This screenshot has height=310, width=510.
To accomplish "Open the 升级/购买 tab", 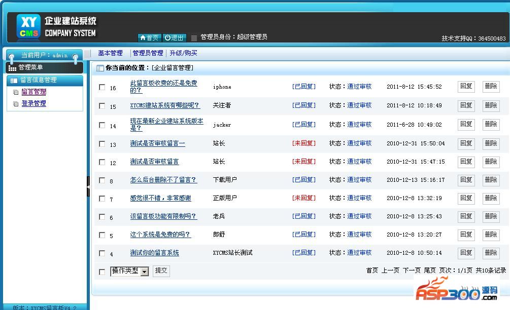I will click(x=183, y=53).
